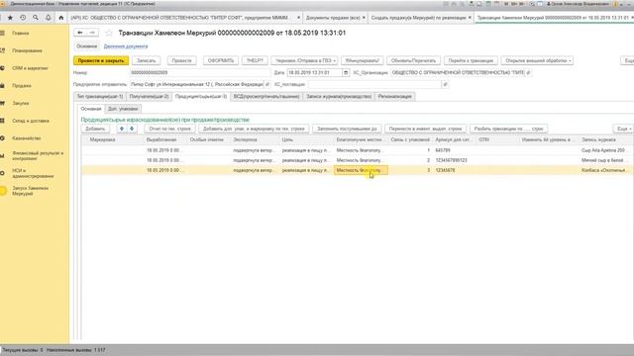Open the ВСД(просмотр/печать/гашение) tab

pyautogui.click(x=266, y=97)
